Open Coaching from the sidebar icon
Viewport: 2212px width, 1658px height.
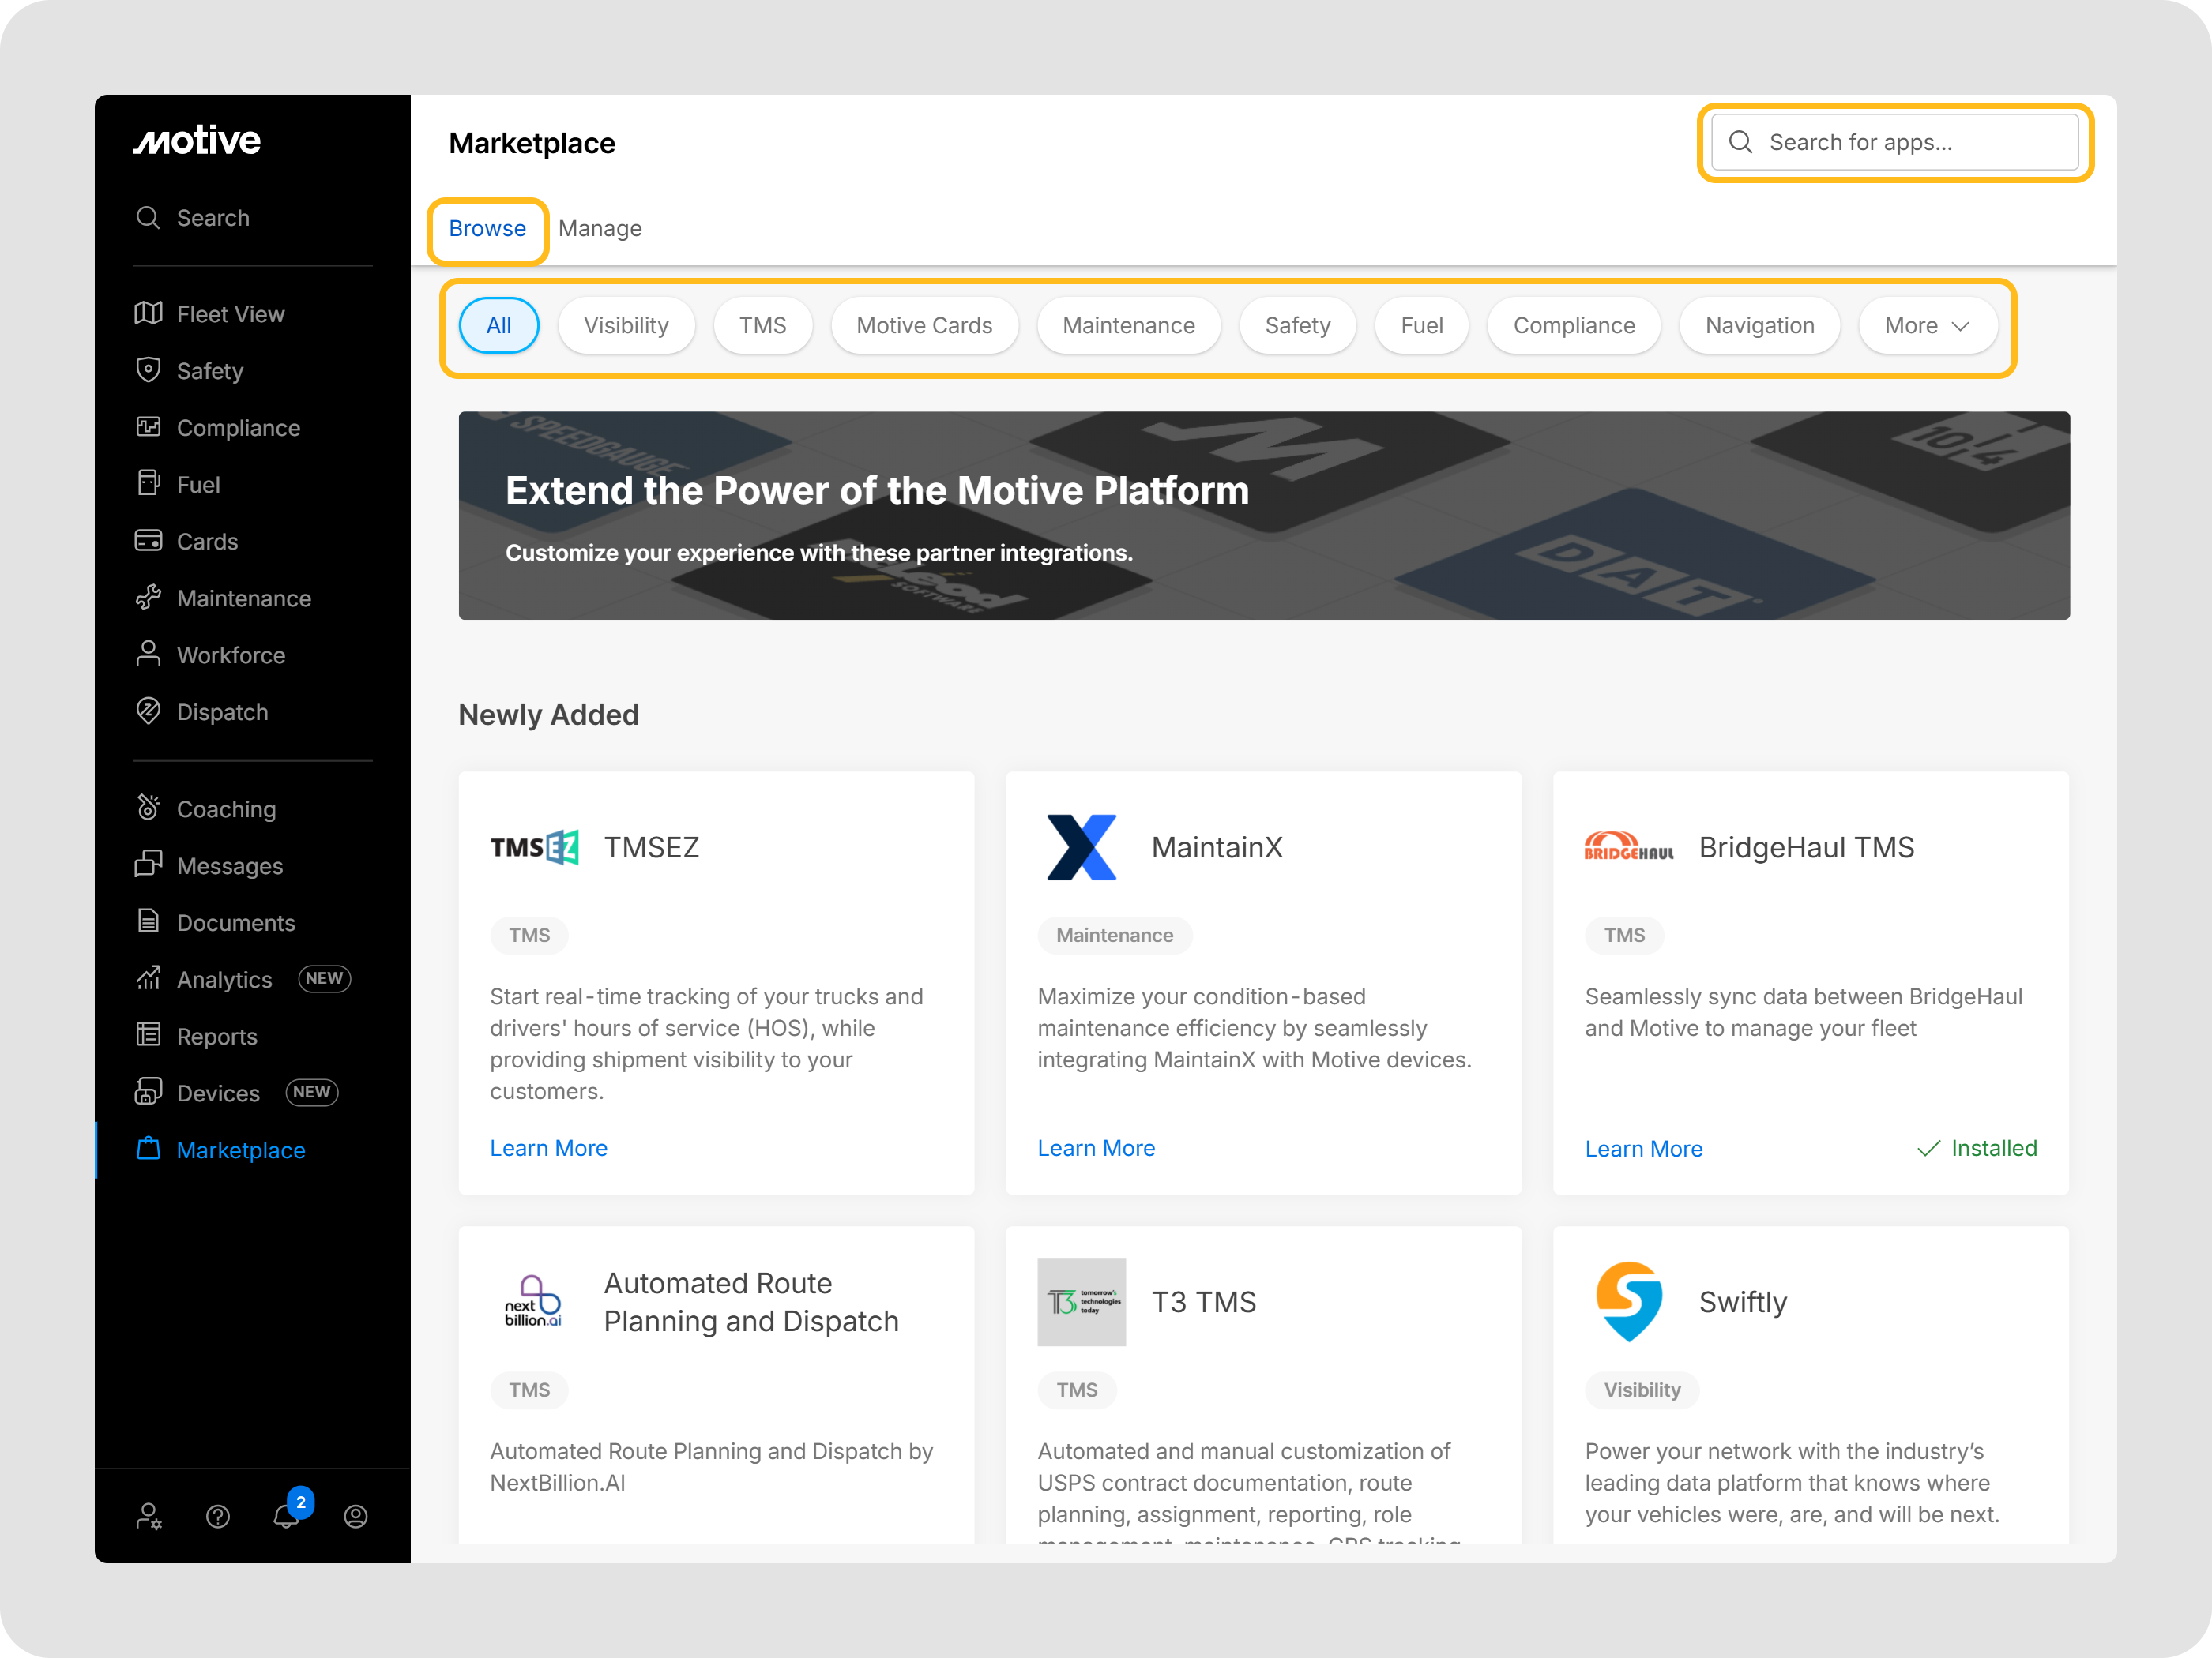149,808
